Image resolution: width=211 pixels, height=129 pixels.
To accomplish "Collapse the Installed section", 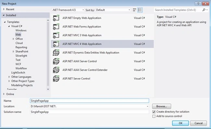I will [x=4, y=15].
